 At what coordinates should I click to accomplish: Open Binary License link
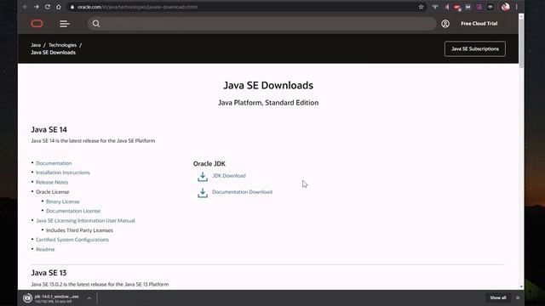(62, 201)
